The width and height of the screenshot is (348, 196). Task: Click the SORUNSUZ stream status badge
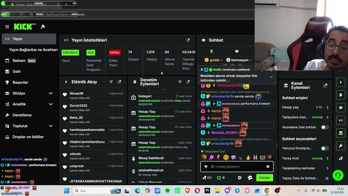click(x=70, y=53)
